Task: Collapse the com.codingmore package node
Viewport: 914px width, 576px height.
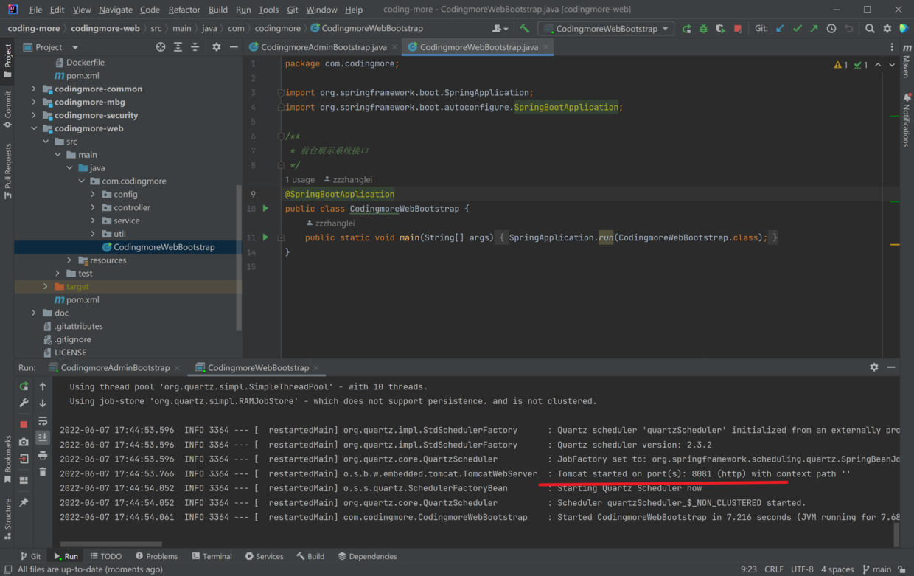Action: [81, 181]
